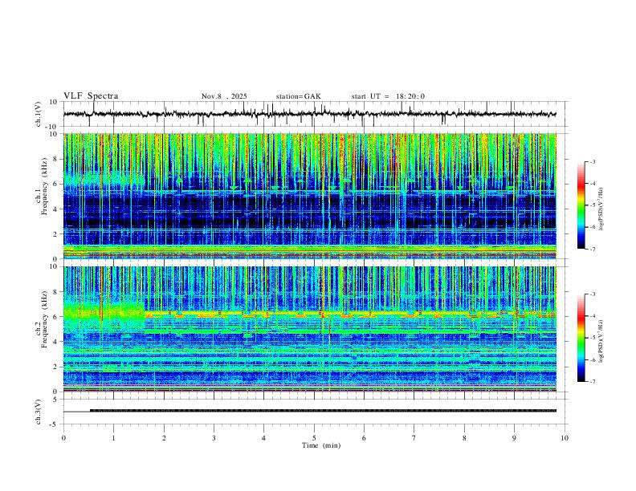636x491 pixels.
Task: Click the ch.2 spectrogram color bar
Action: coord(581,338)
